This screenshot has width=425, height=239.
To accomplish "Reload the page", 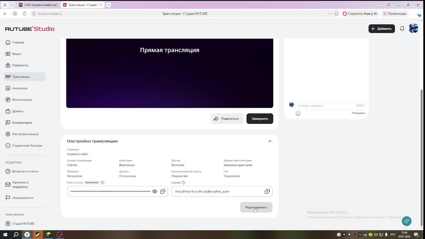I will (x=25, y=14).
